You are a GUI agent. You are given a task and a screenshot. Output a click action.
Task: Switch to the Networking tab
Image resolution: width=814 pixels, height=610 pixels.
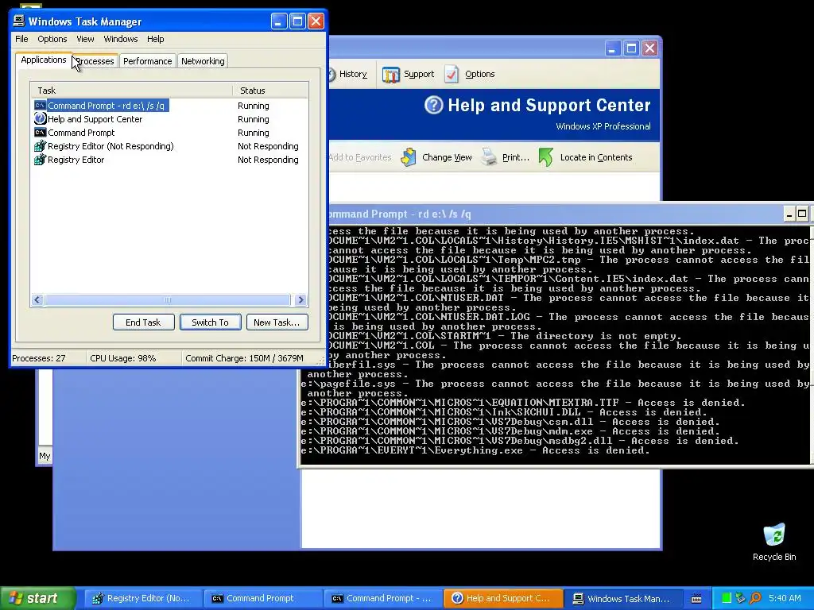point(203,61)
